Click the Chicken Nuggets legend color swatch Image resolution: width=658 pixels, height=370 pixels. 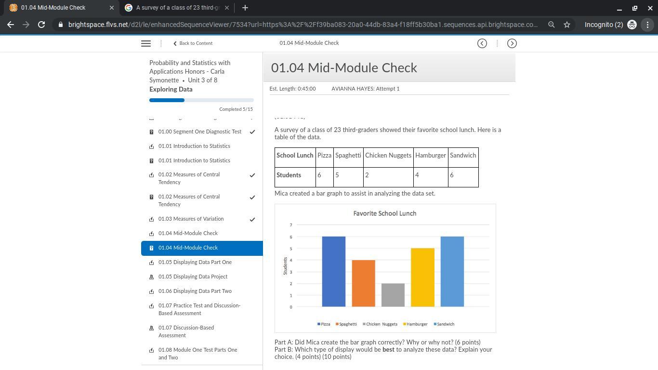point(364,324)
